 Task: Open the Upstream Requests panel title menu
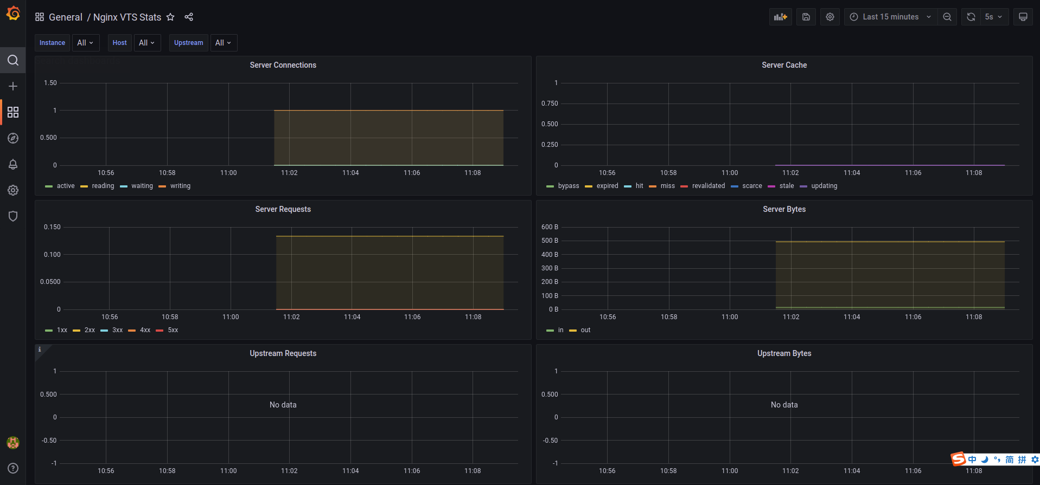point(283,353)
